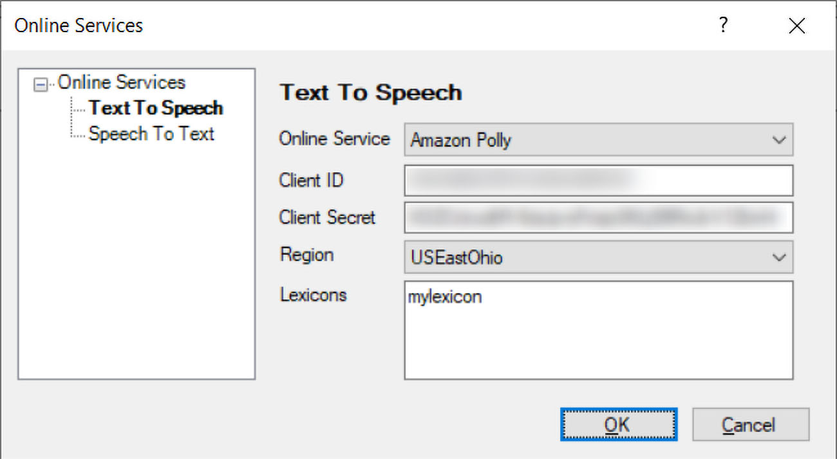The width and height of the screenshot is (837, 459).
Task: Click into the Client Secret field
Action: [x=598, y=218]
